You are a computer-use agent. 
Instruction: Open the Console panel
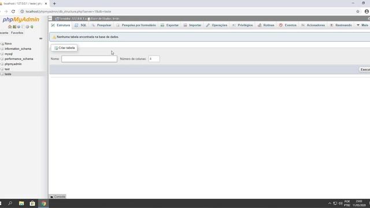pyautogui.click(x=58, y=196)
